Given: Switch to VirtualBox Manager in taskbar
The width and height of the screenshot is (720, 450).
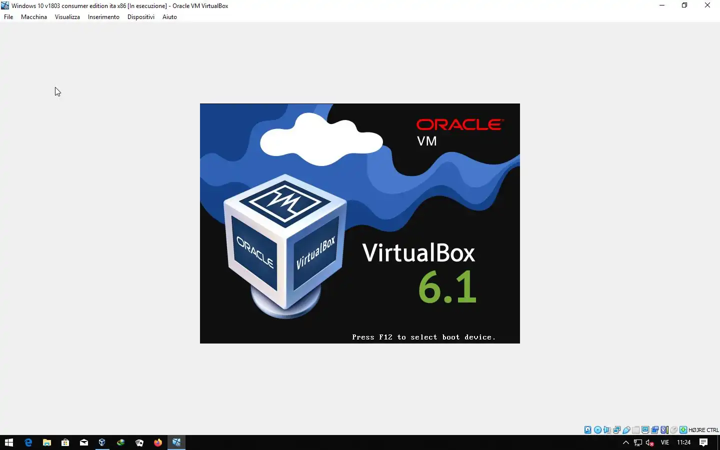Looking at the screenshot, I should click(x=102, y=442).
